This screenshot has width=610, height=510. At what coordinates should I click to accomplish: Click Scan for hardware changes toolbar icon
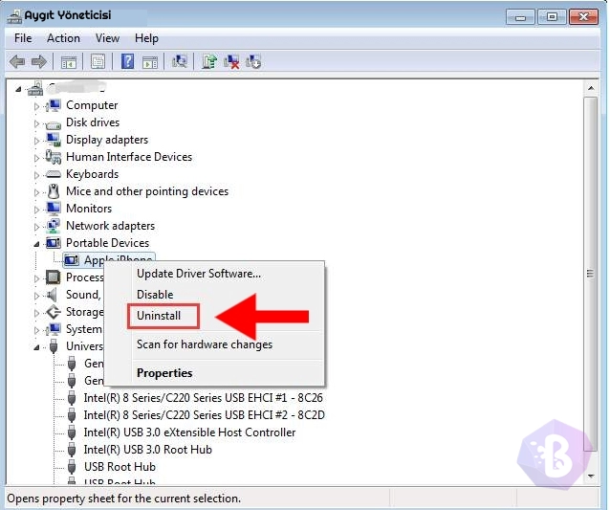coord(179,61)
